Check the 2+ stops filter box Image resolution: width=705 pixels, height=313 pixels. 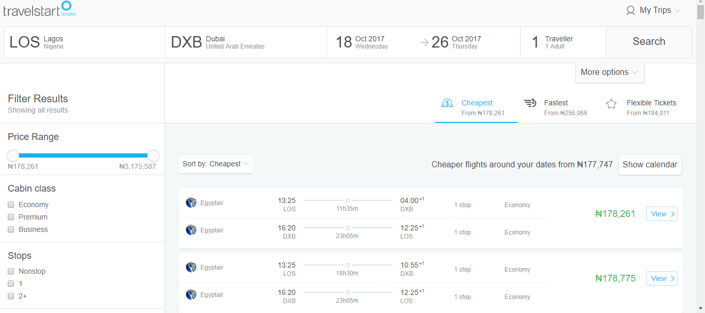coord(11,296)
